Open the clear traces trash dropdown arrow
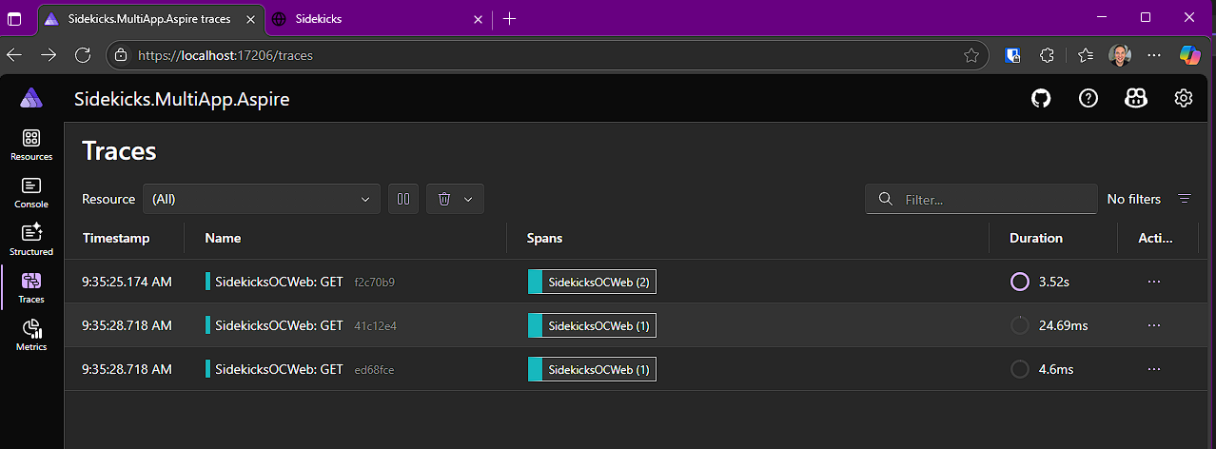The height and width of the screenshot is (449, 1216). [x=468, y=199]
